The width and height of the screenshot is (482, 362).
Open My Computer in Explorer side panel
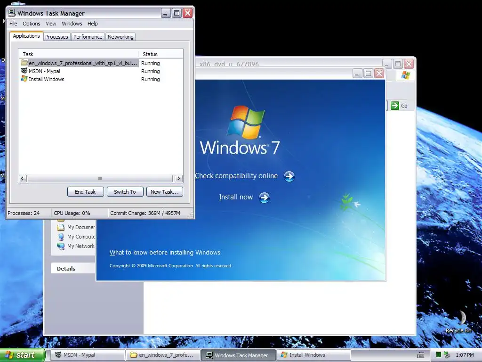(81, 237)
